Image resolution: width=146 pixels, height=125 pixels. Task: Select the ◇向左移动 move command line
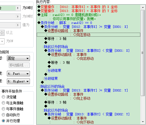click(x=88, y=35)
